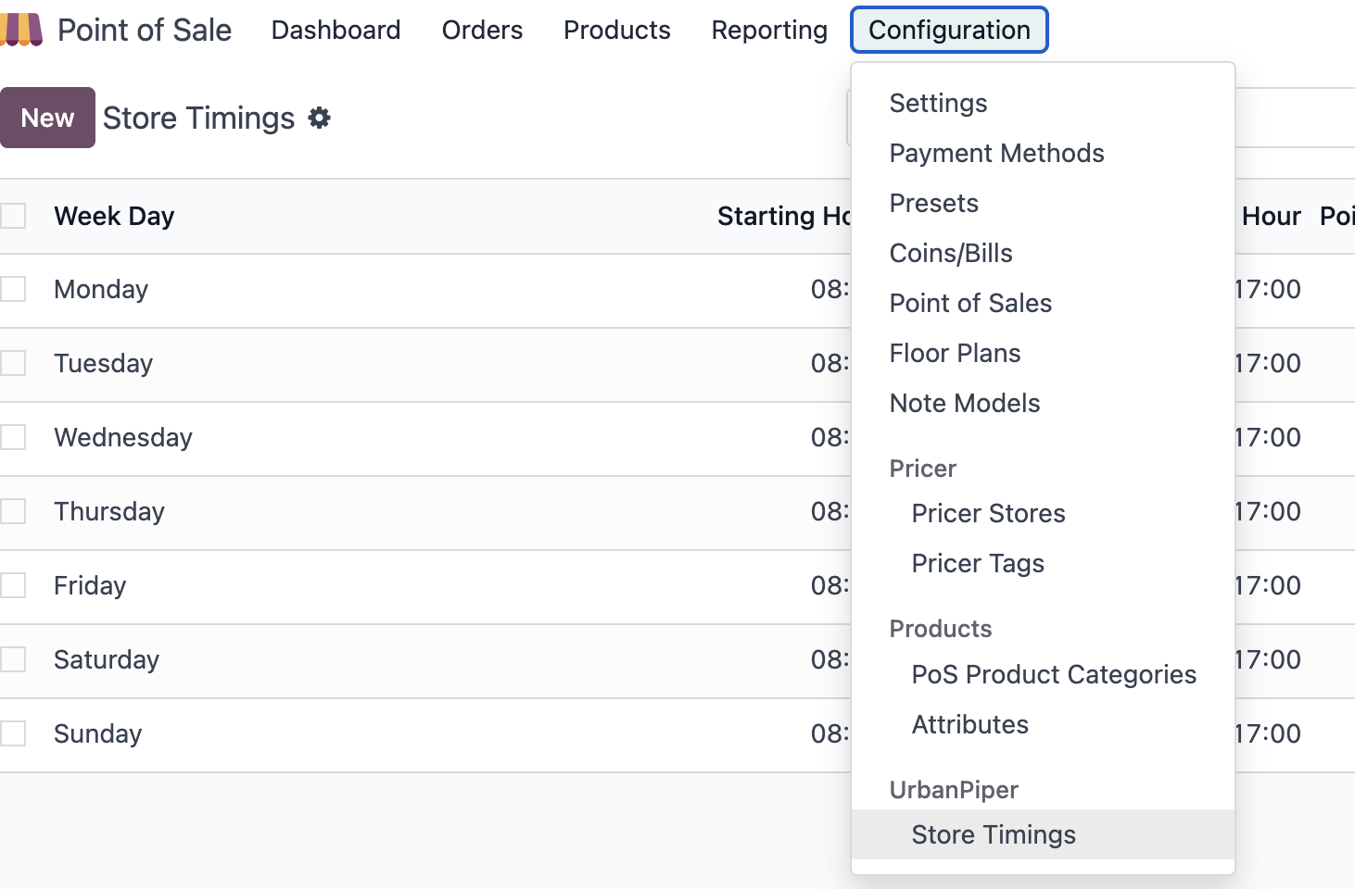This screenshot has width=1355, height=889.
Task: Click the New button
Action: [47, 118]
